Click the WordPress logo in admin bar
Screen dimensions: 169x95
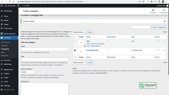click(x=2, y=6)
